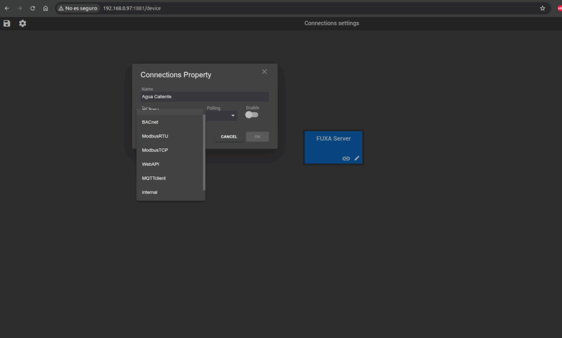Choose MQTTclient as connection type
Screen dimensions: 562x338
pos(154,178)
